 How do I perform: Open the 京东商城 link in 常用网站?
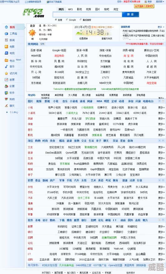[x=36, y=83]
